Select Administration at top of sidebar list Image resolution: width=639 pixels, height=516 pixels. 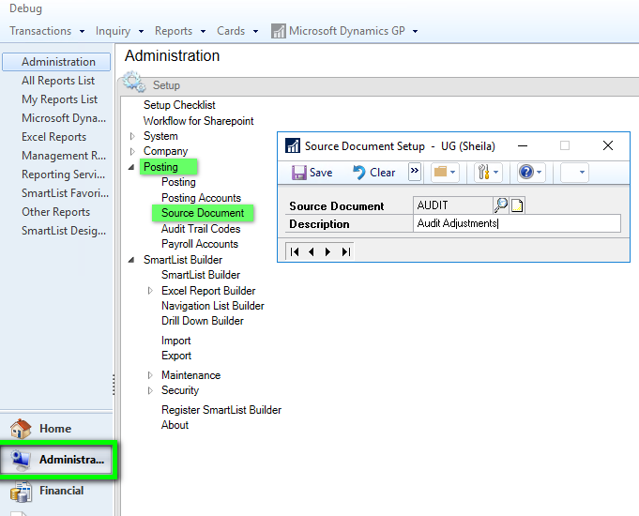coord(56,62)
